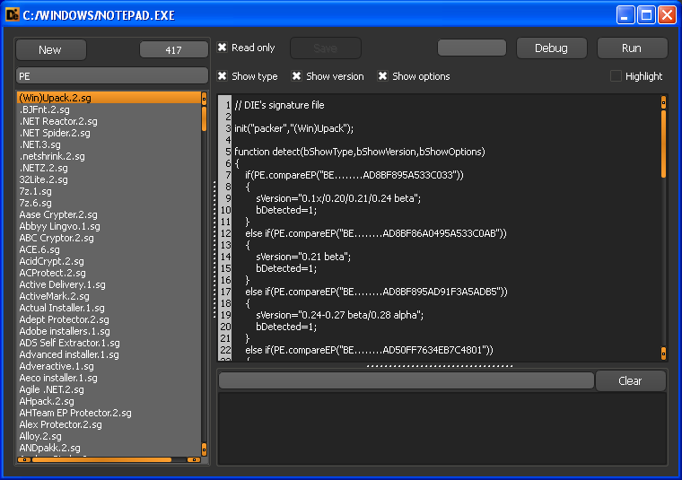Disable the Show type checkbox
Viewport: 682px width, 480px height.
(223, 76)
